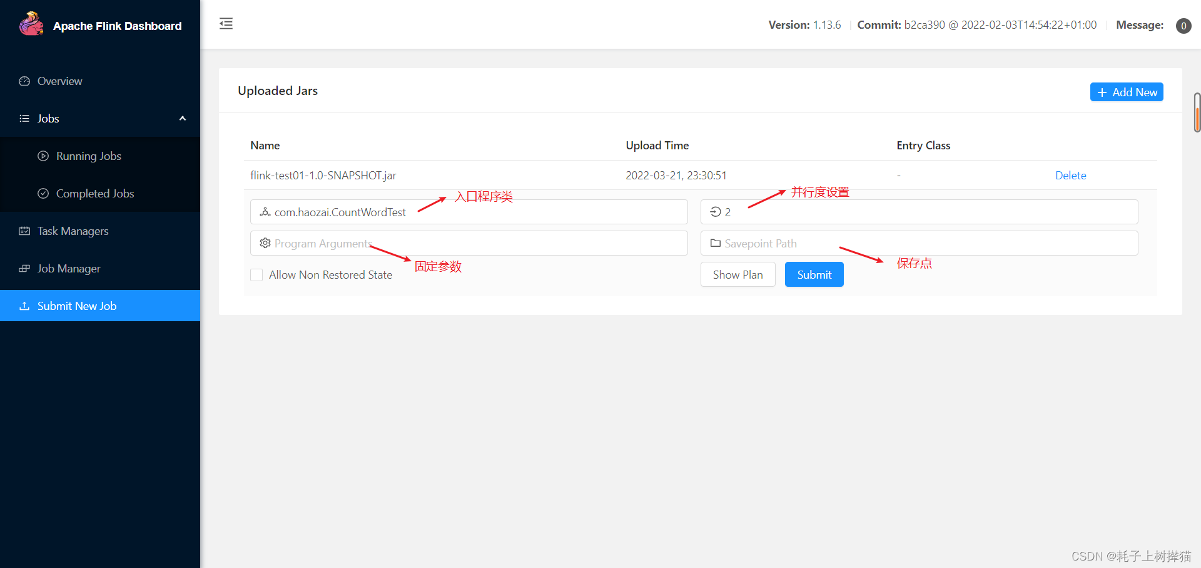Screen dimensions: 1201x568
Task: Click the Job Manager build icon
Action: pos(24,269)
